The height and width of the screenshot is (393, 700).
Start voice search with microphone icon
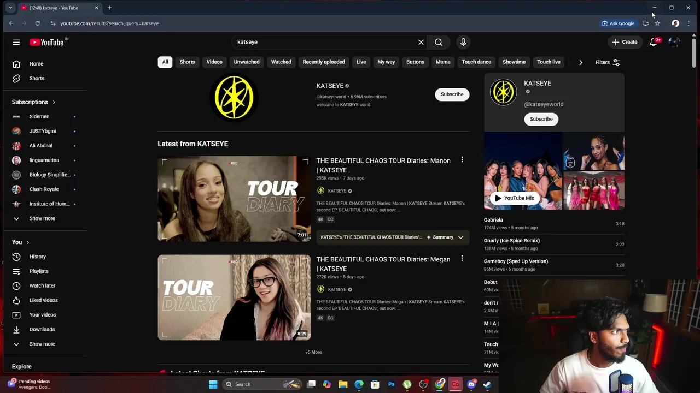463,42
